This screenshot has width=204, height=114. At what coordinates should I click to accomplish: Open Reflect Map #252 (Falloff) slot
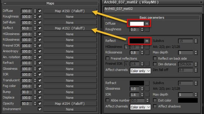70,28
